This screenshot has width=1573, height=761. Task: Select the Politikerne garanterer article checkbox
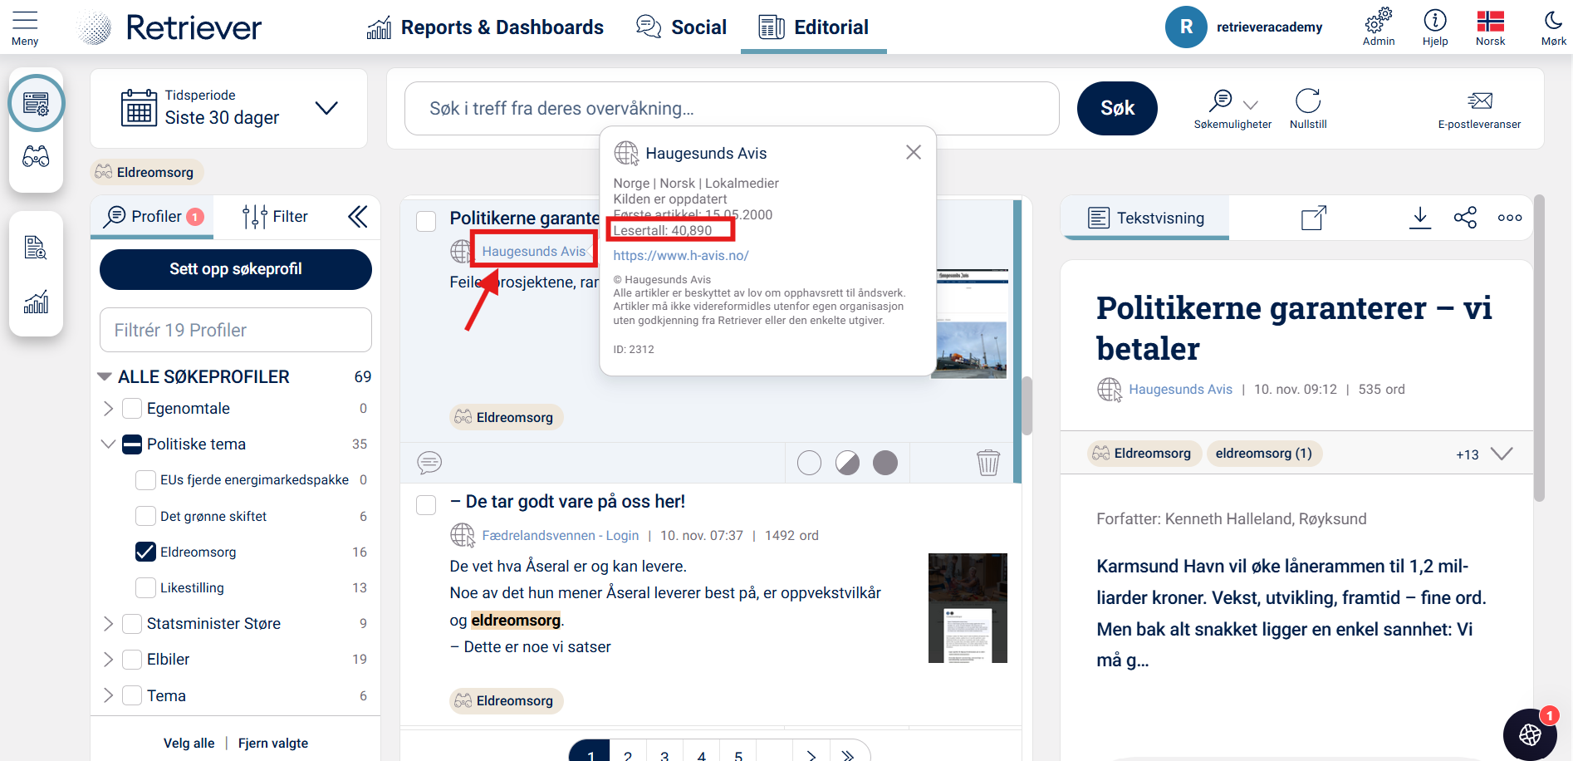426,221
